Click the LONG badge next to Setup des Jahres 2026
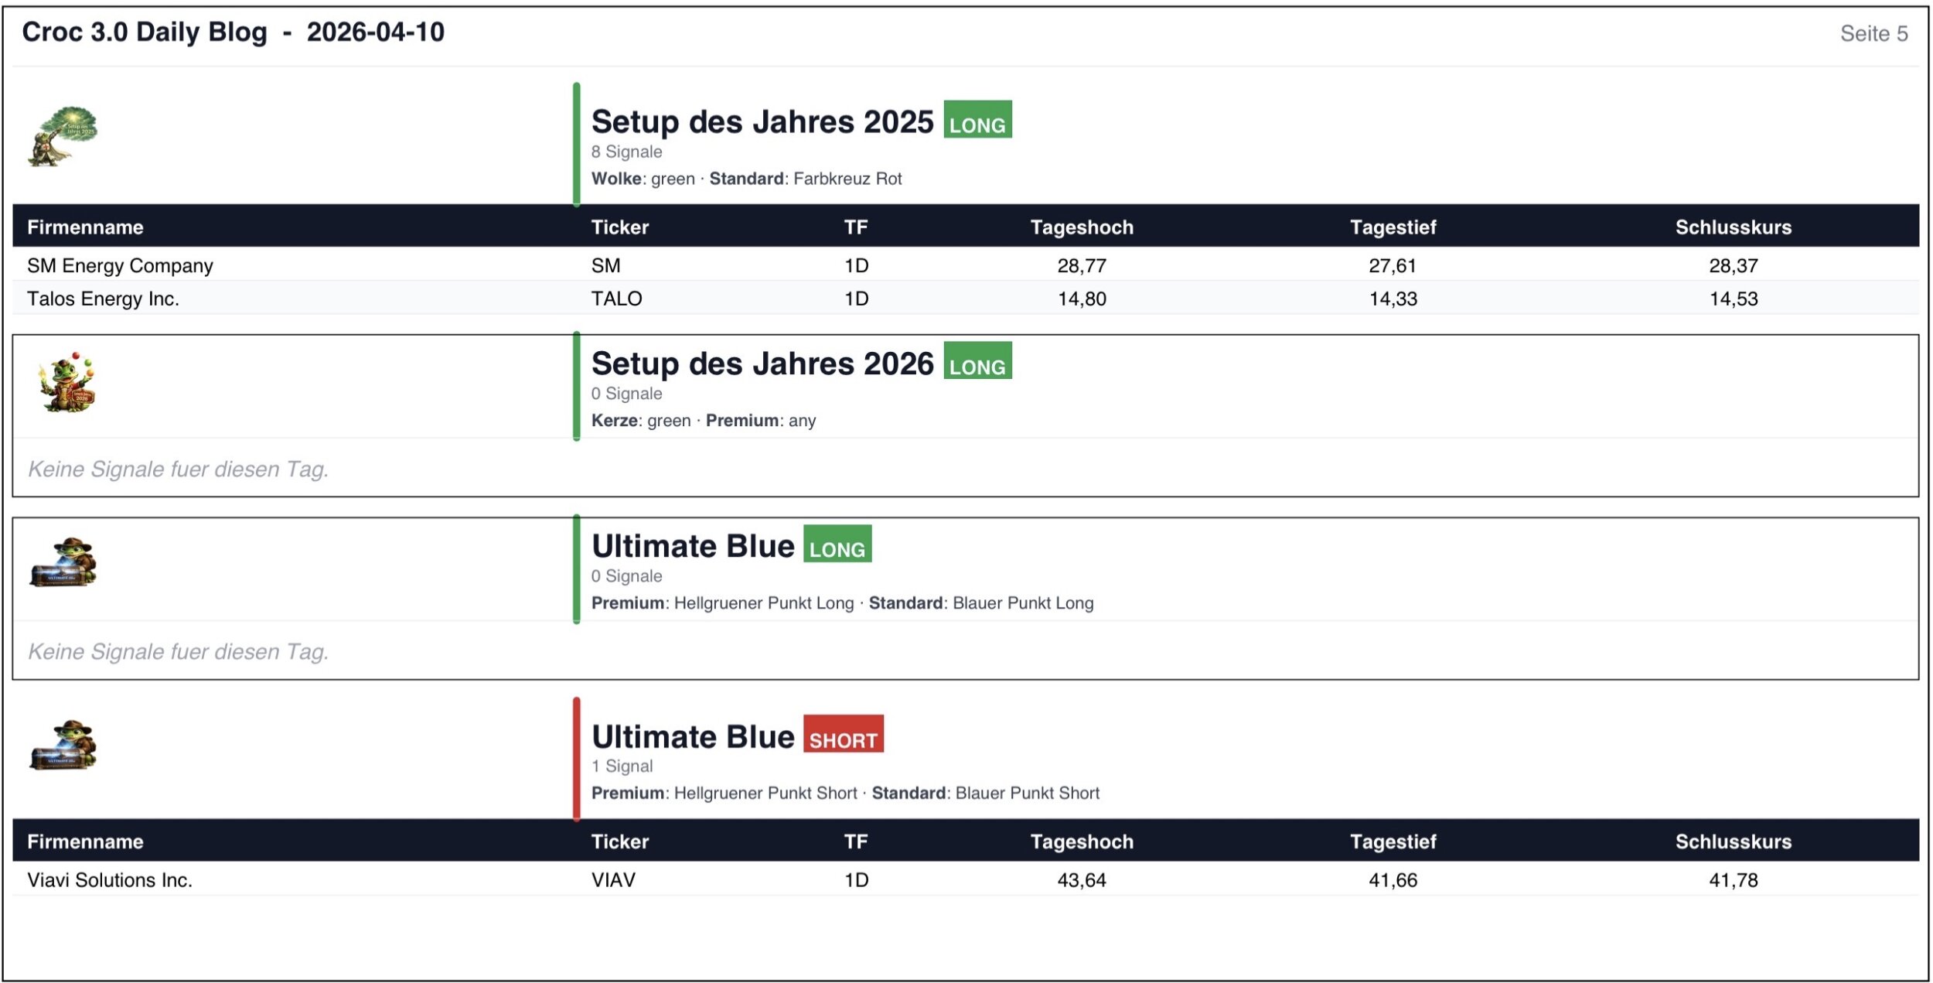This screenshot has height=983, width=1933. tap(977, 361)
